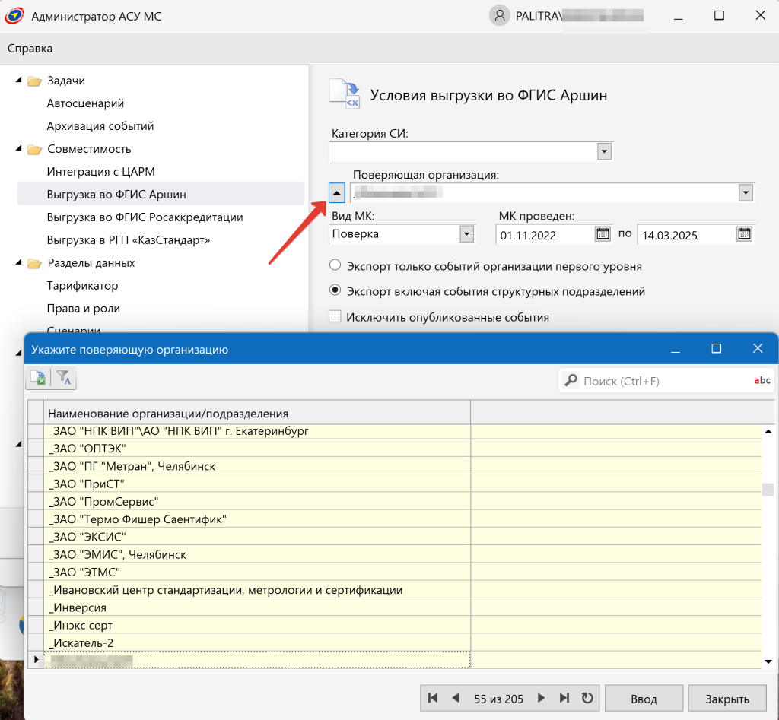Go to last record in navigator
The image size is (779, 720).
[x=564, y=698]
